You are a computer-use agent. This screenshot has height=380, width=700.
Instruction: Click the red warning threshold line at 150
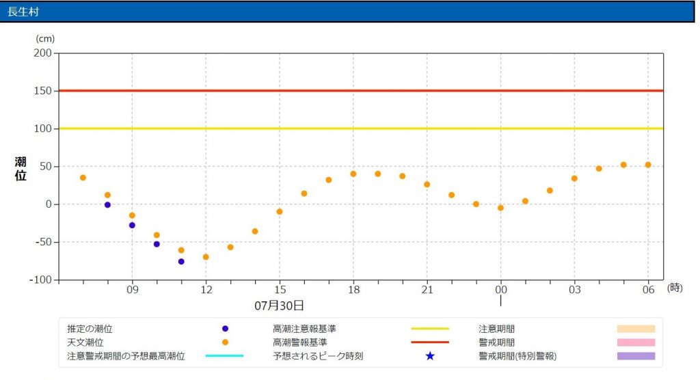coord(361,91)
